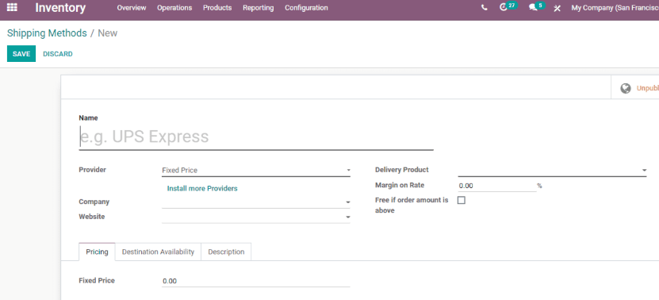Open the Operations menu

coord(174,8)
